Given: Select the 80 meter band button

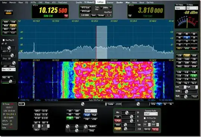Looking at the screenshot, I should tap(187, 34).
